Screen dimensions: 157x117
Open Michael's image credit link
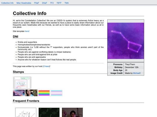pyautogui.click(x=137, y=73)
